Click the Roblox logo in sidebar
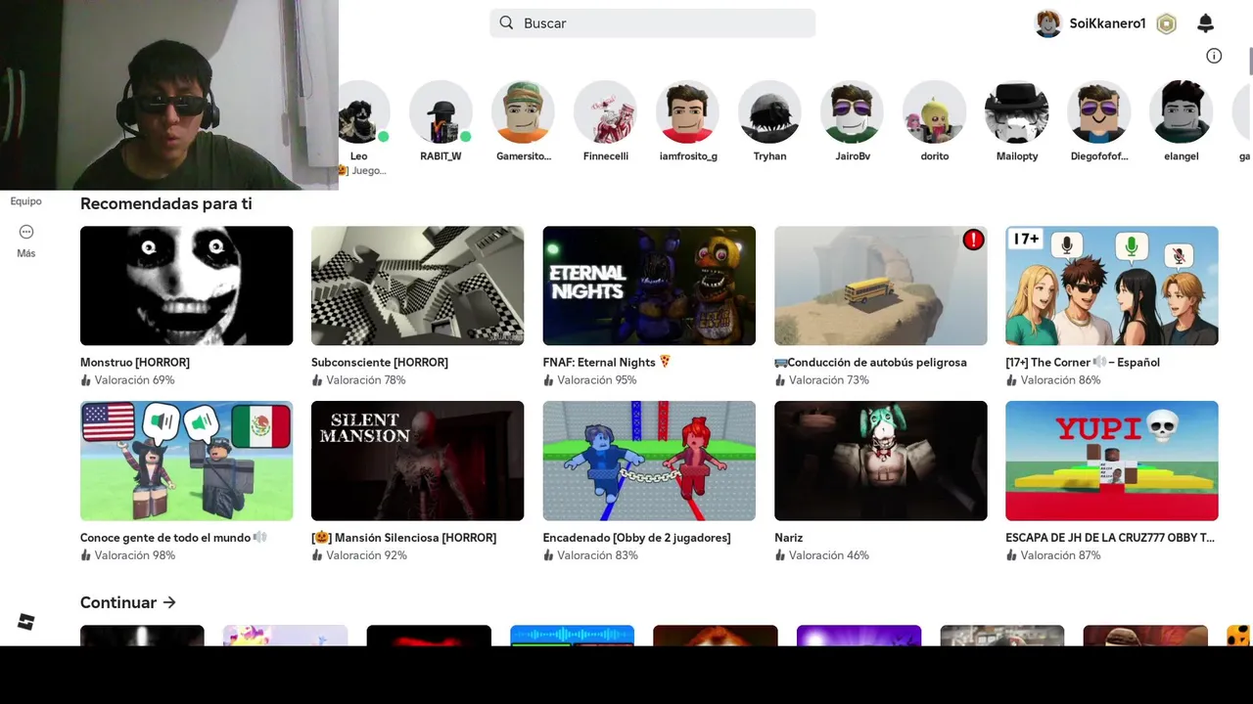This screenshot has width=1253, height=704. (26, 622)
